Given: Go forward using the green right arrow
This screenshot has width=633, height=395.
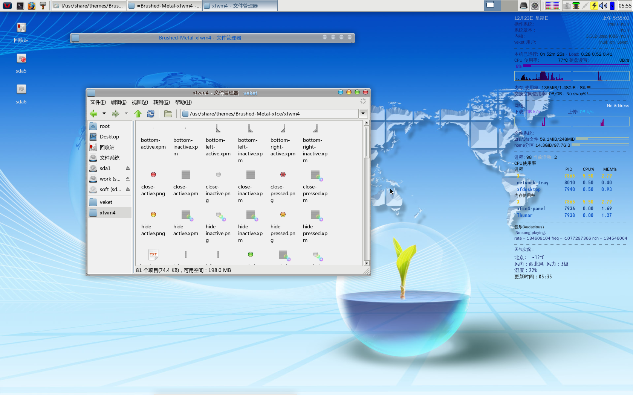Looking at the screenshot, I should pos(115,114).
